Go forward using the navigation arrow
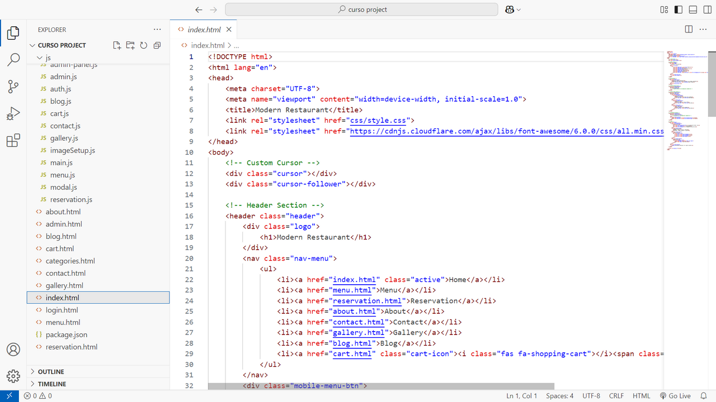 (x=213, y=9)
